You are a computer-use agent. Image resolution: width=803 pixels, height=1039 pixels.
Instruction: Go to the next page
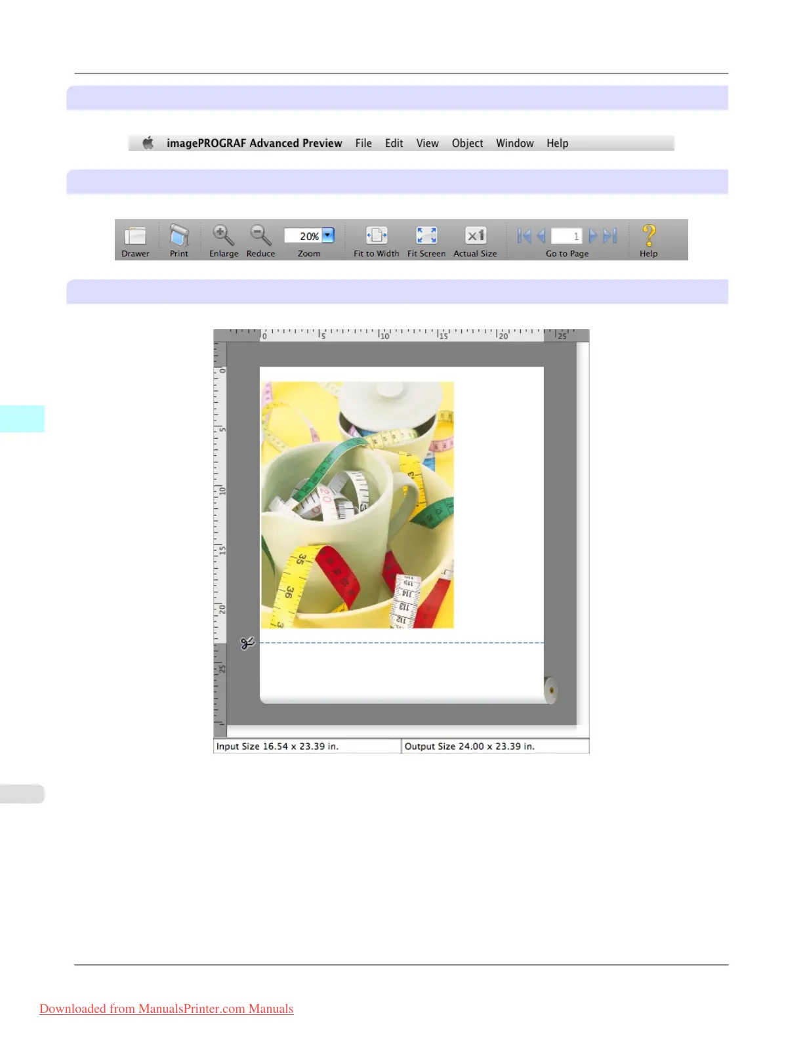pos(593,236)
